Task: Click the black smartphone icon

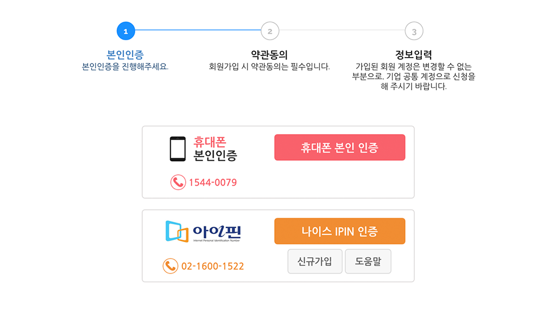Action: pos(178,149)
